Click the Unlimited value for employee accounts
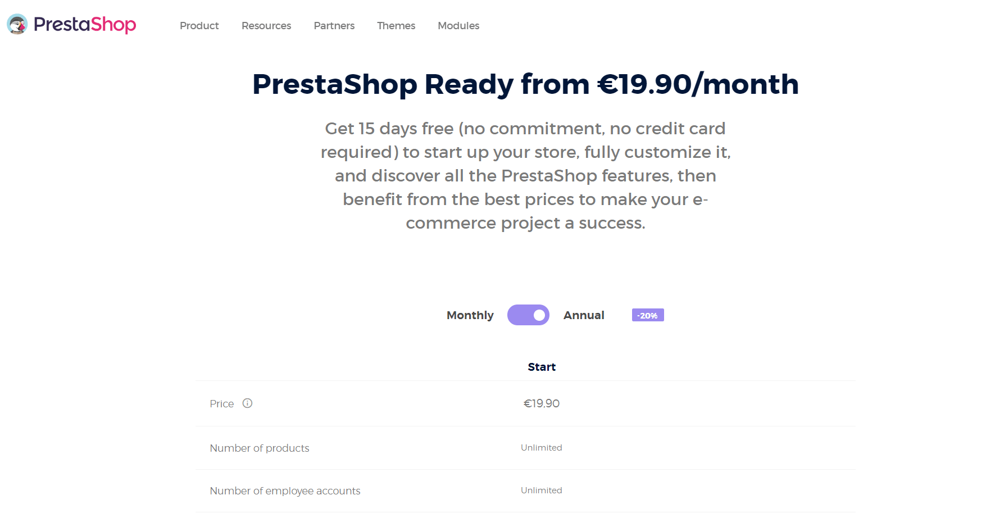 pyautogui.click(x=541, y=490)
